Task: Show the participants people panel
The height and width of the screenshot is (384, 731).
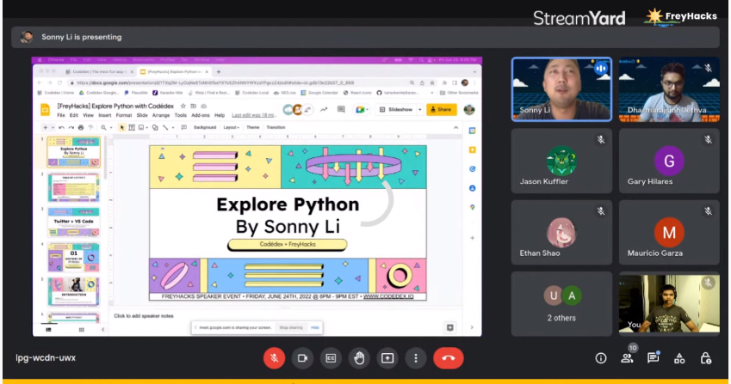Action: [x=628, y=358]
